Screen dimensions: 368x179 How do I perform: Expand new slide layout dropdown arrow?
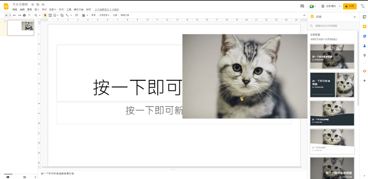click(x=10, y=15)
